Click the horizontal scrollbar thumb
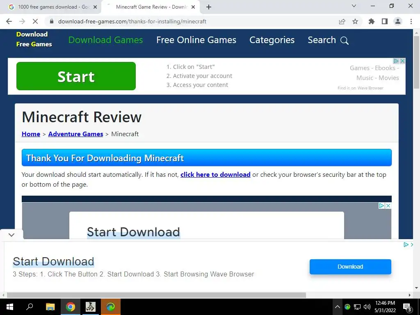Image resolution: width=420 pixels, height=315 pixels. coord(156,295)
